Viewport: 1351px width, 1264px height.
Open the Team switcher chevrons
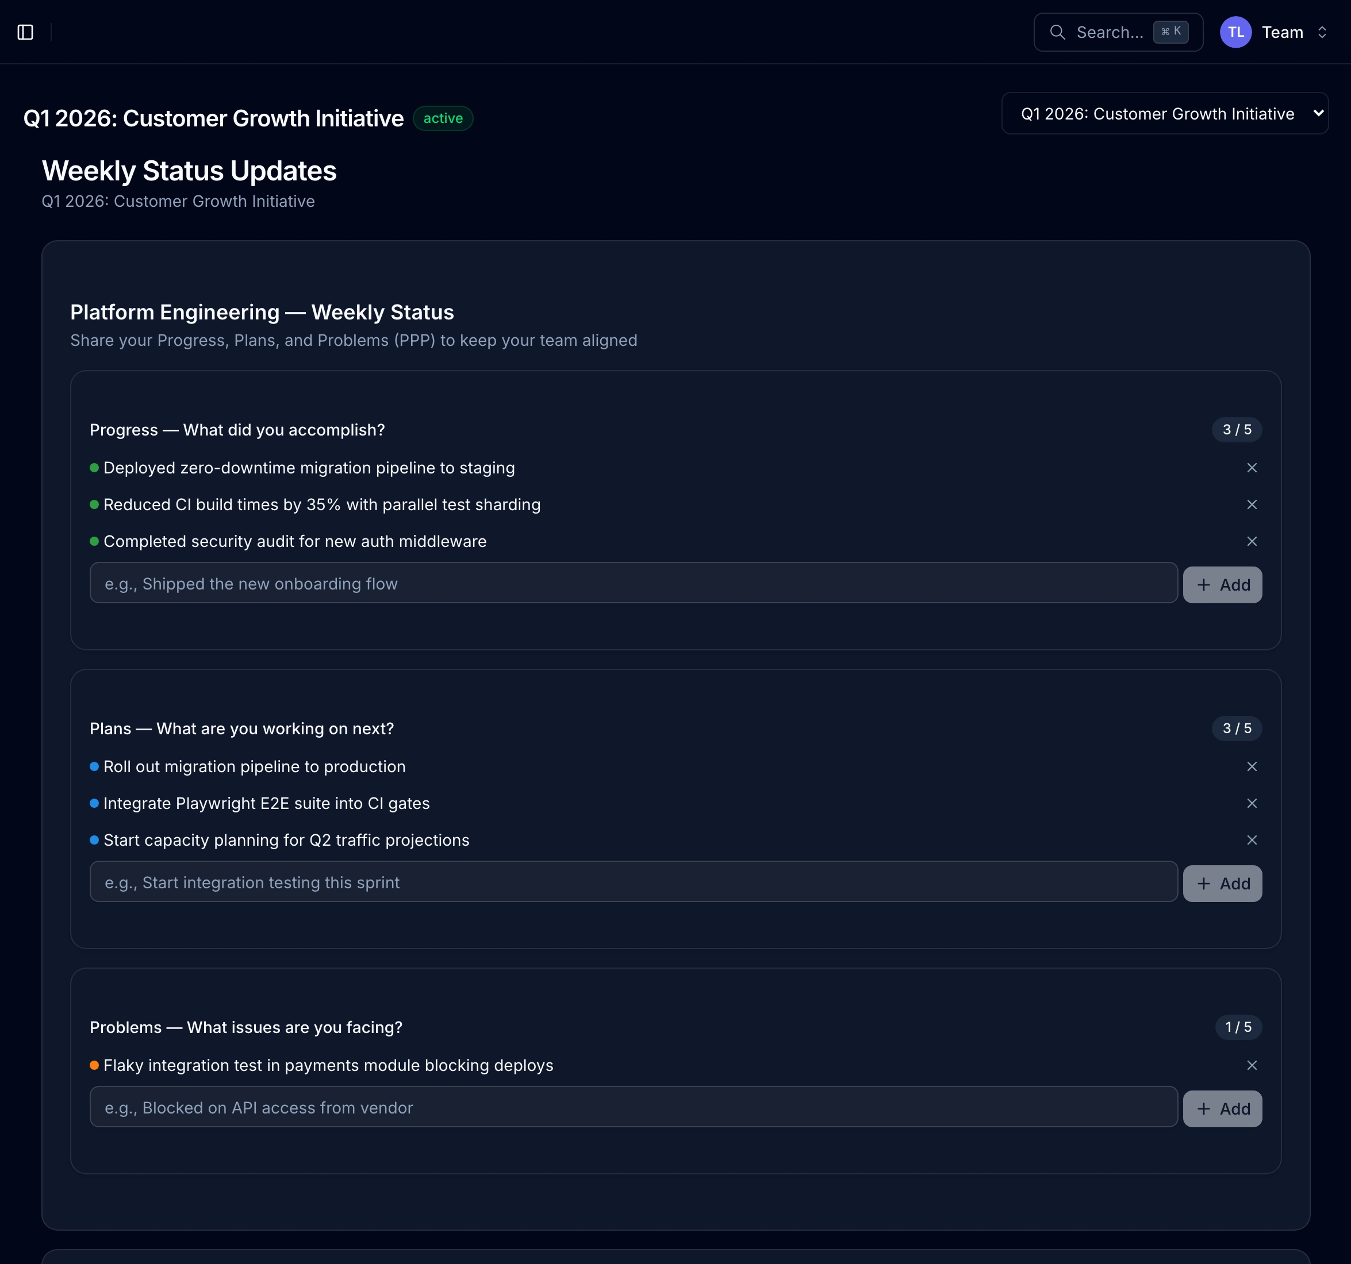click(x=1321, y=32)
